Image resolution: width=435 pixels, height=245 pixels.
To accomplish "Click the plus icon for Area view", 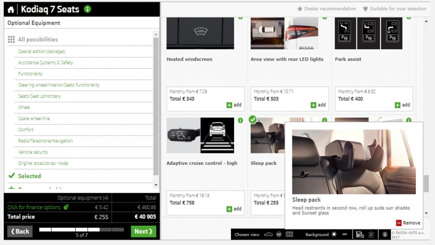I will pyautogui.click(x=313, y=105).
